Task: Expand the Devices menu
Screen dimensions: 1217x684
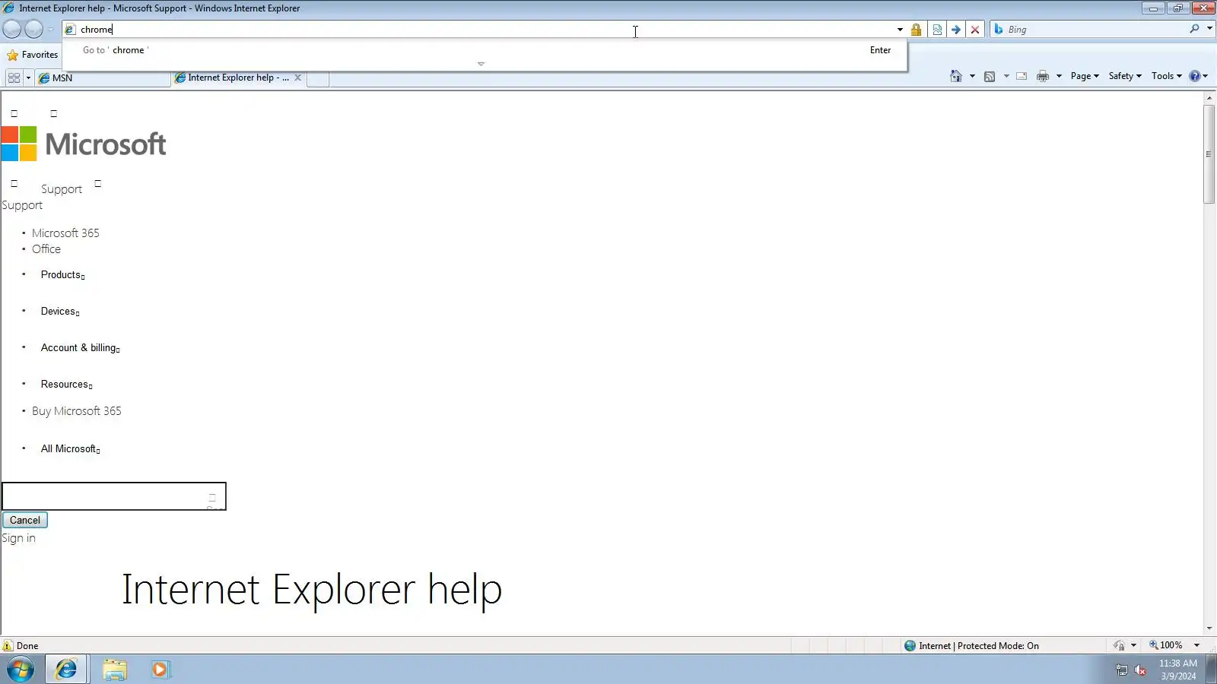Action: [60, 312]
